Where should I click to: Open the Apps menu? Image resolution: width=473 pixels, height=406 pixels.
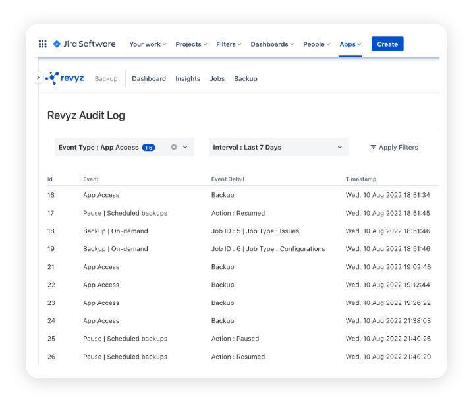(350, 44)
